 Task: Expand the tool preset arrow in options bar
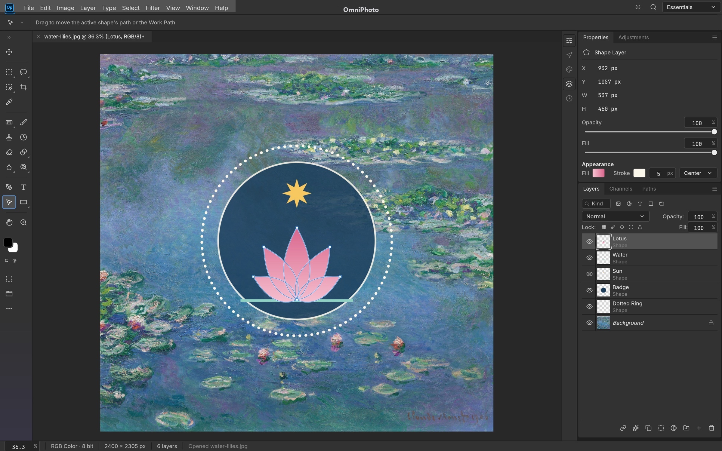coord(22,23)
